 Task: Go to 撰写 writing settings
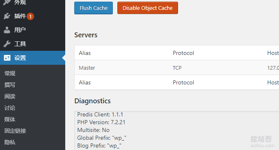[x=10, y=85]
